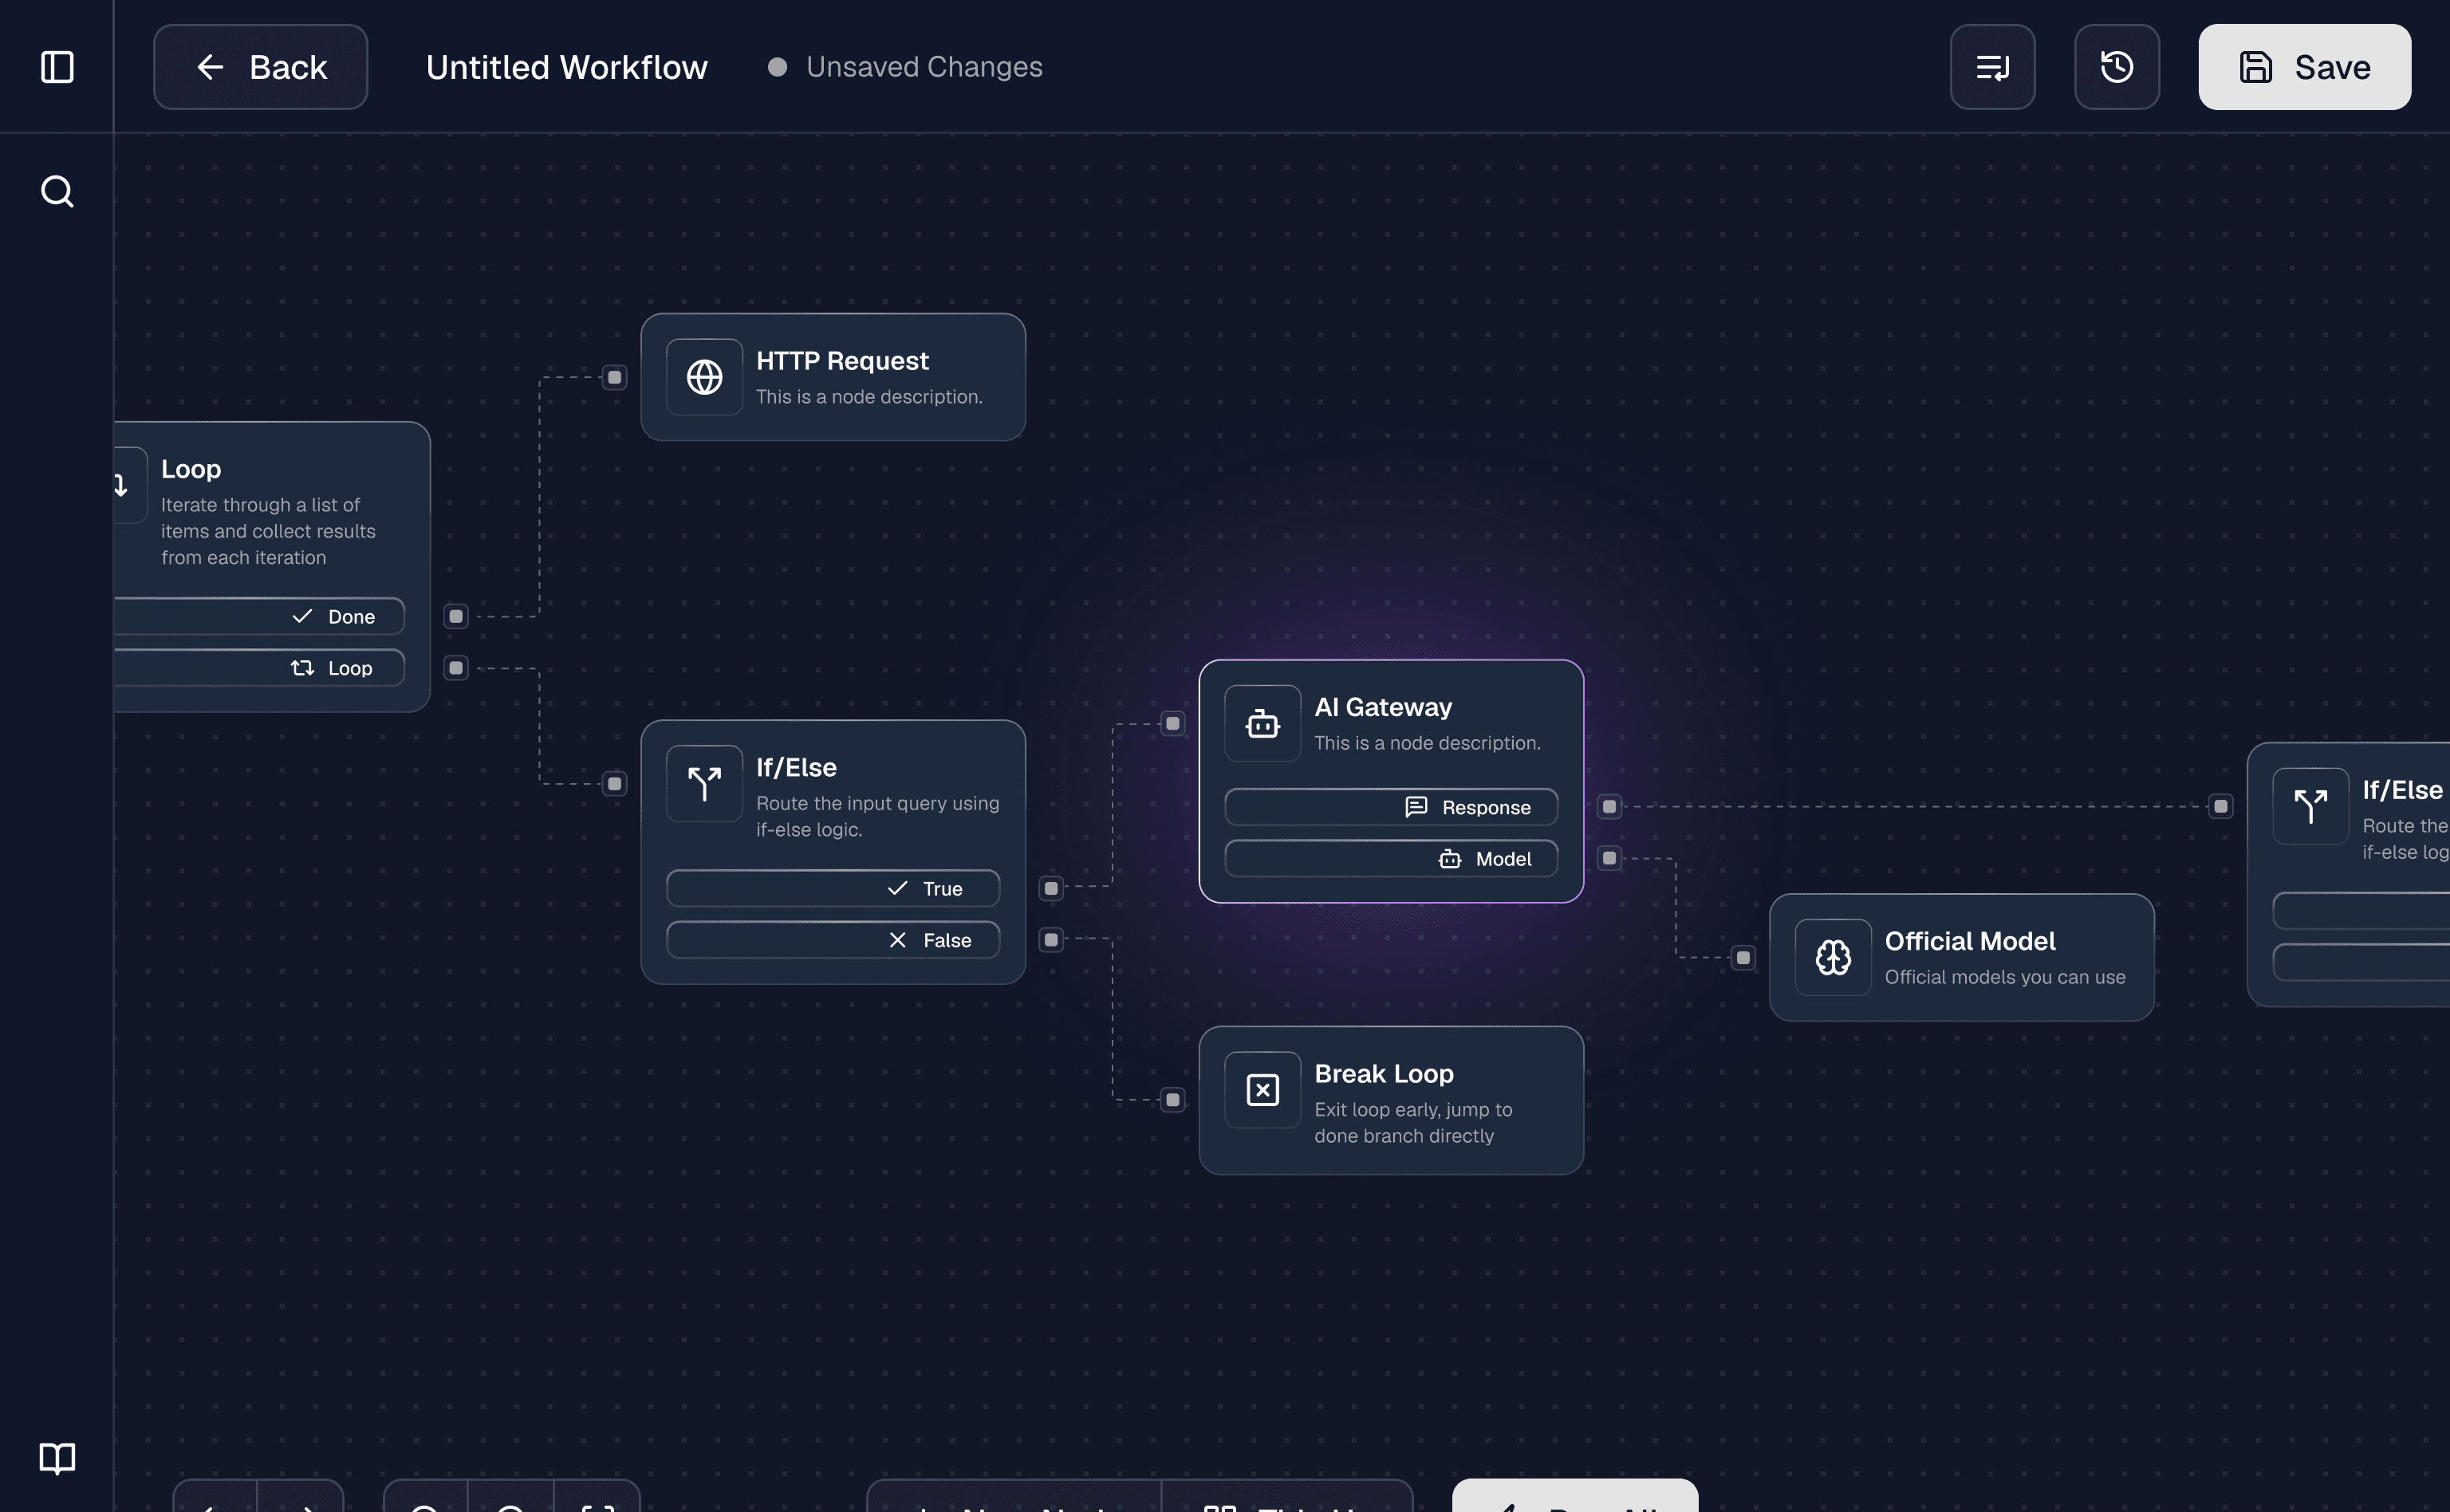The width and height of the screenshot is (2450, 1512).
Task: Click the back arrow icon in Back button
Action: click(210, 67)
